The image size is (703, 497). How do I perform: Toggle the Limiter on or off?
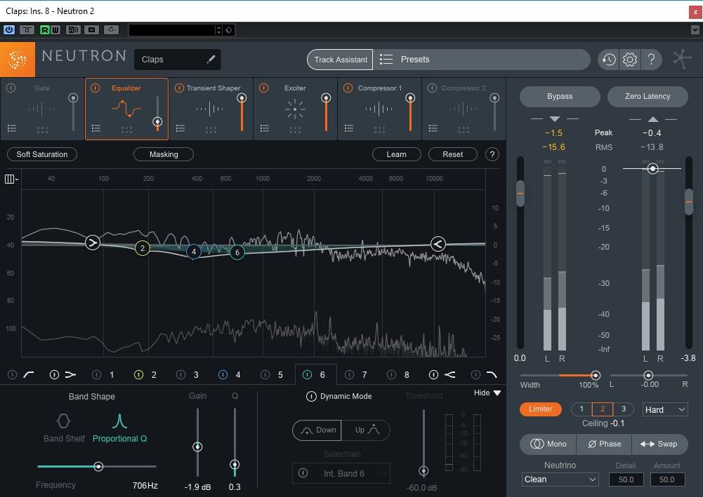(540, 409)
